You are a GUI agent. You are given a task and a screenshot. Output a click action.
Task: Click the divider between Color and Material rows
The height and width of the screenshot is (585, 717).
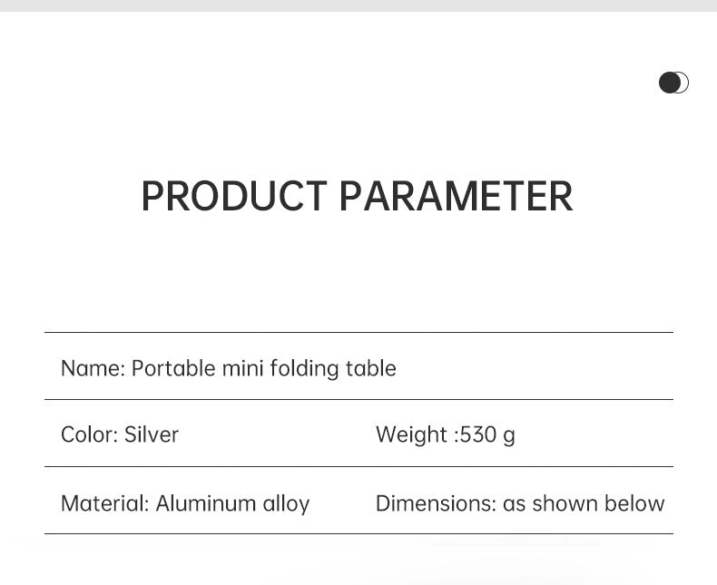[358, 467]
